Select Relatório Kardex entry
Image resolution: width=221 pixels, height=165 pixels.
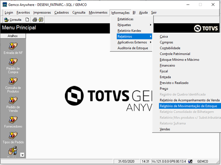click(129, 30)
